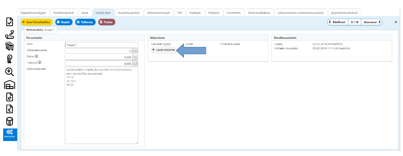Click the Poista delete button
The height and width of the screenshot is (156, 403).
[x=107, y=22]
